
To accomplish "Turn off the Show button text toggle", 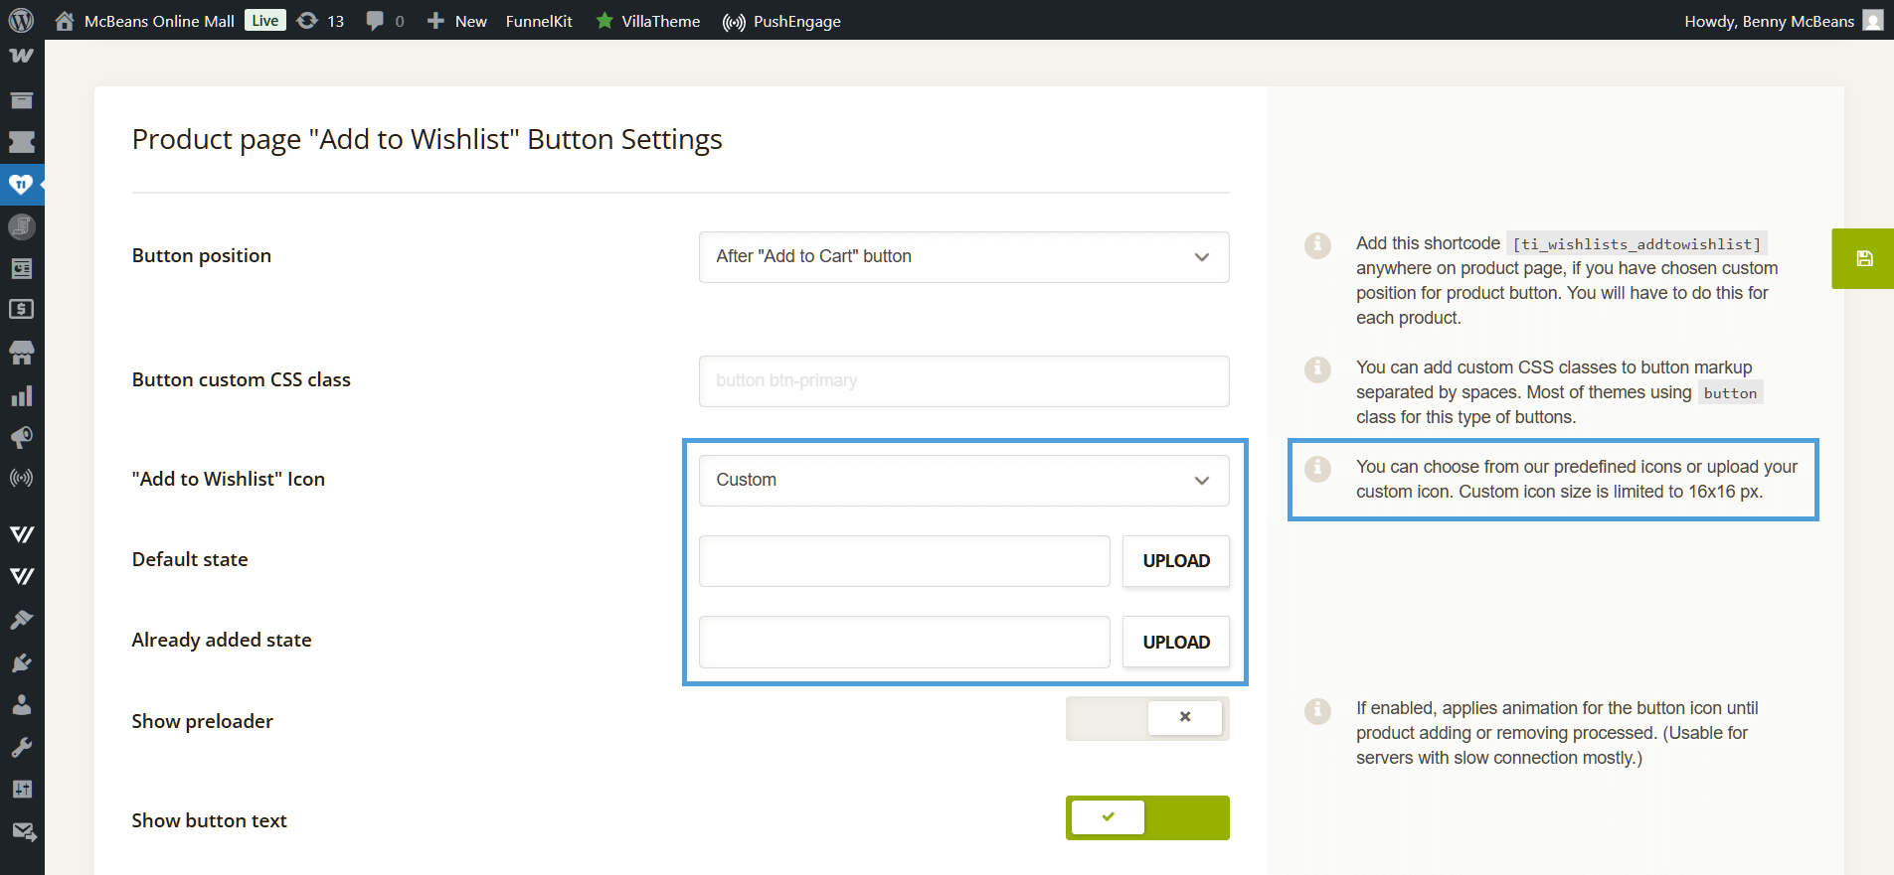I will [1147, 817].
